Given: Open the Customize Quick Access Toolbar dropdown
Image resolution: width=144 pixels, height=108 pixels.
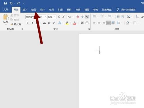Looking at the screenshot, I should (24, 3).
